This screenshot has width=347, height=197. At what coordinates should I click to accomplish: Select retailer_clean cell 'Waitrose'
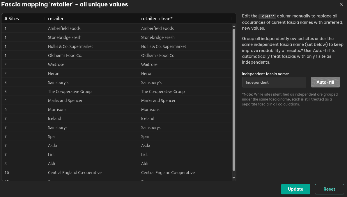click(x=185, y=65)
